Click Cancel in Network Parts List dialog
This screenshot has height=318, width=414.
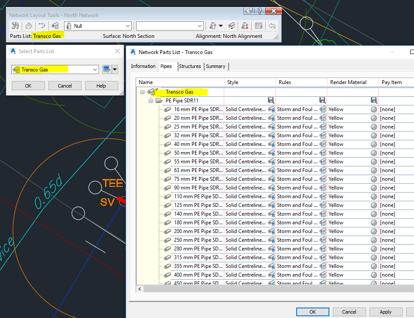coord(349,312)
